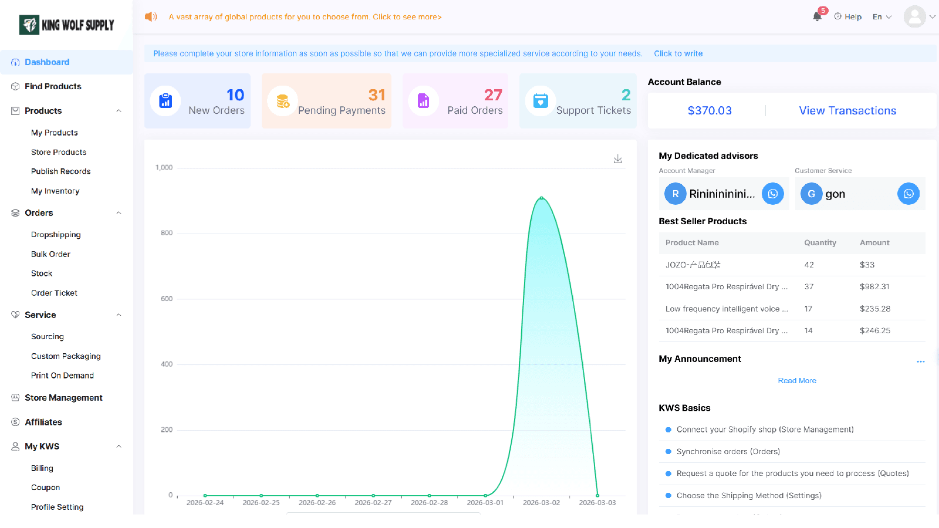
Task: Collapse the Products sidebar section
Action: (119, 111)
